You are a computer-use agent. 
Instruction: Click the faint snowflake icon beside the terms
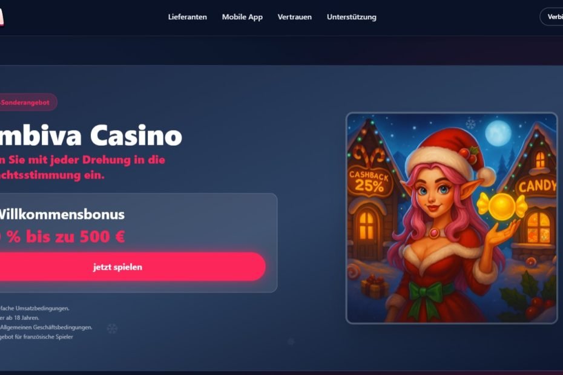[x=112, y=328]
